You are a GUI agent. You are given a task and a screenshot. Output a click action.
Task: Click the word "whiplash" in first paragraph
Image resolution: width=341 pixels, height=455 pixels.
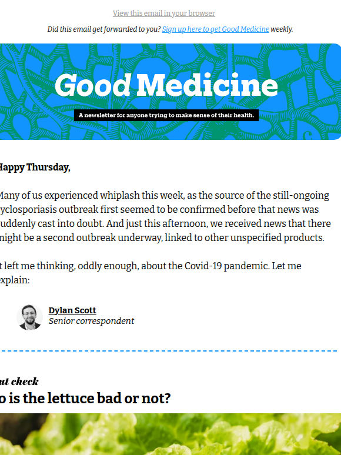pos(120,196)
